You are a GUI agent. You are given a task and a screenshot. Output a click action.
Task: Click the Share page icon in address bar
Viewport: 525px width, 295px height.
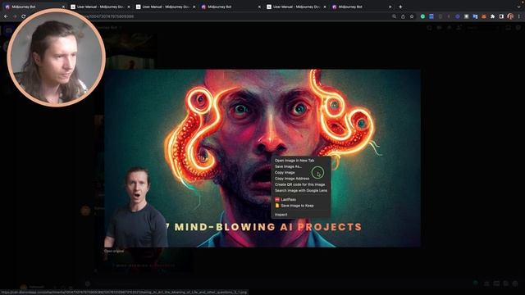click(403, 16)
